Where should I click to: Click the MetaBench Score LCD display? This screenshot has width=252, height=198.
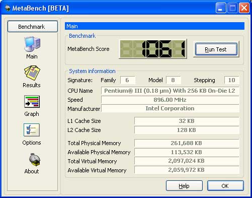[153, 49]
